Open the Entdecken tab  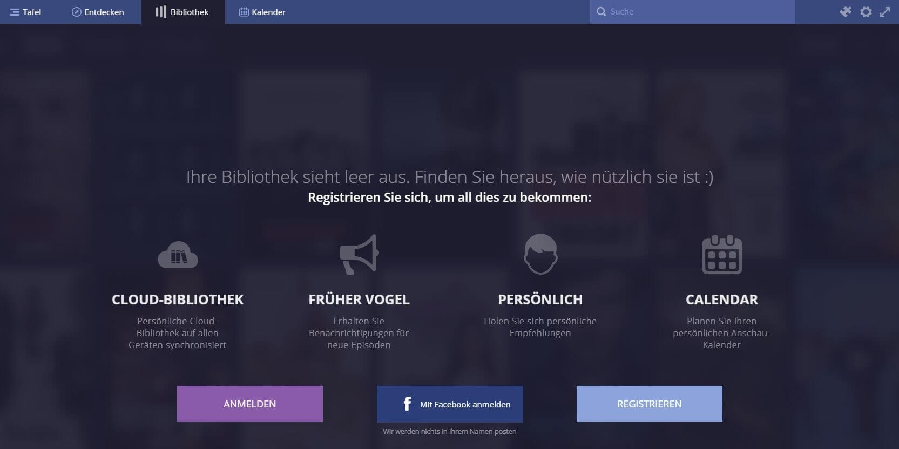click(98, 12)
